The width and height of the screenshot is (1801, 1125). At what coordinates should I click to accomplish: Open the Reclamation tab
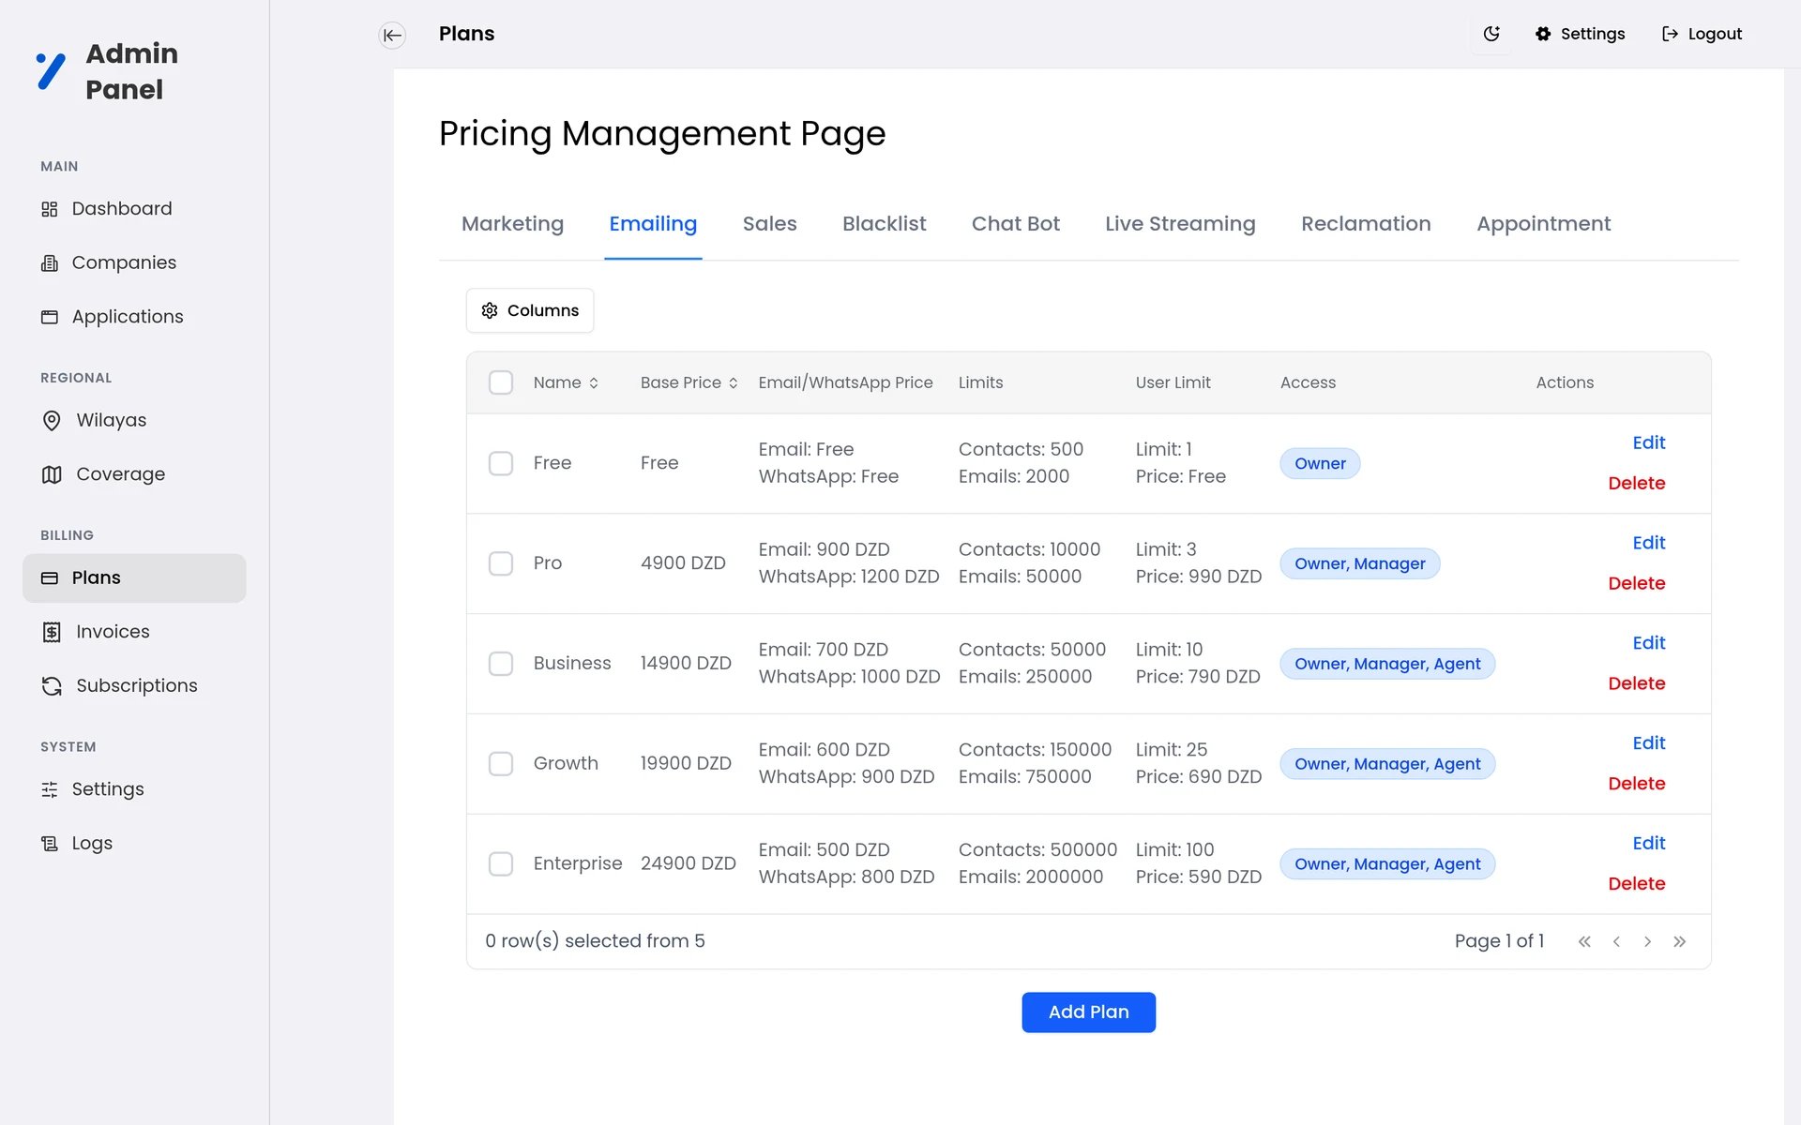coord(1366,224)
